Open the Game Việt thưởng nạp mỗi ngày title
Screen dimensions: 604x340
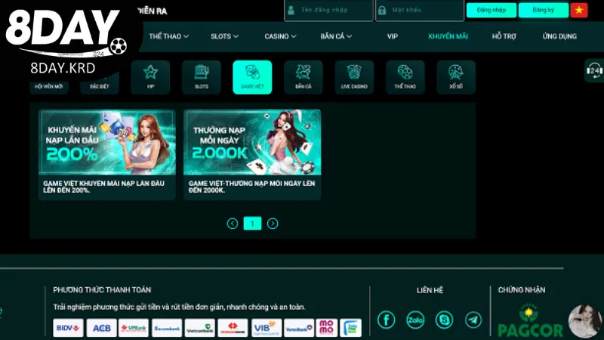251,187
